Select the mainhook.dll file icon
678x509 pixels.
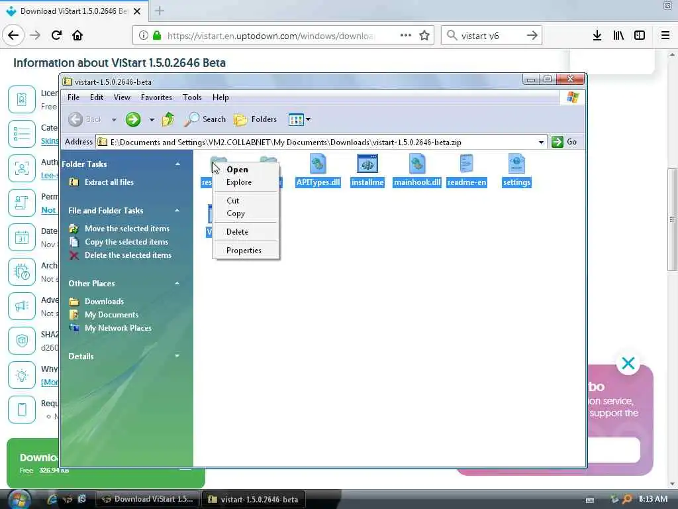tap(417, 164)
